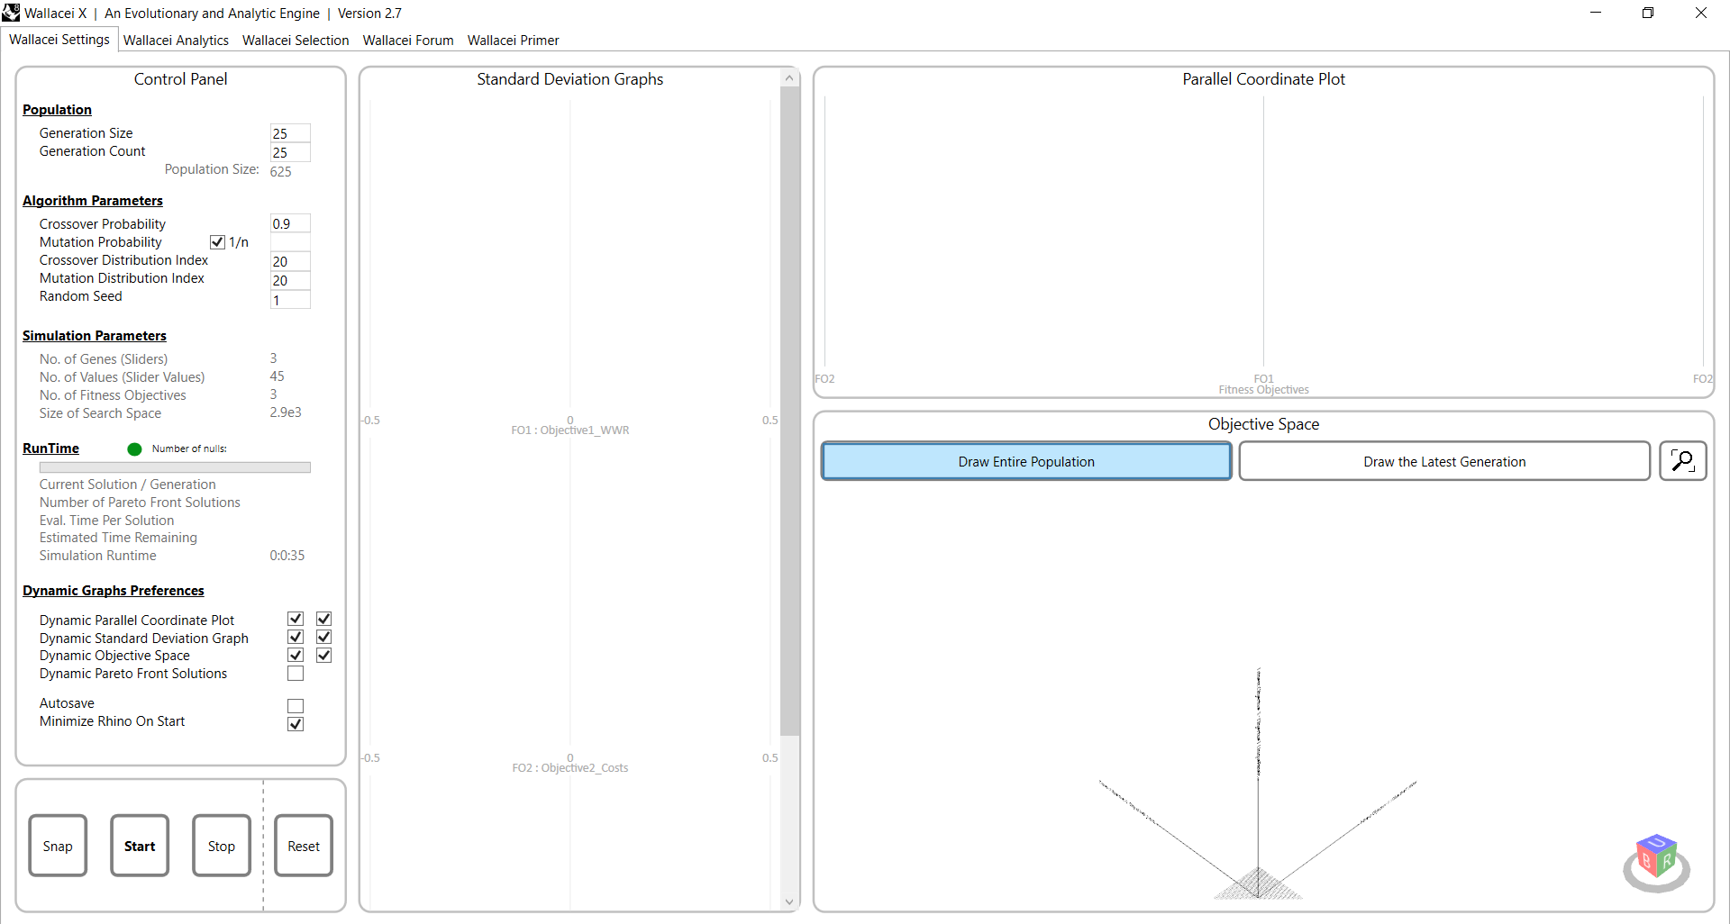Viewport: 1730px width, 924px height.
Task: Enable the Autosave checkbox
Action: click(x=296, y=706)
